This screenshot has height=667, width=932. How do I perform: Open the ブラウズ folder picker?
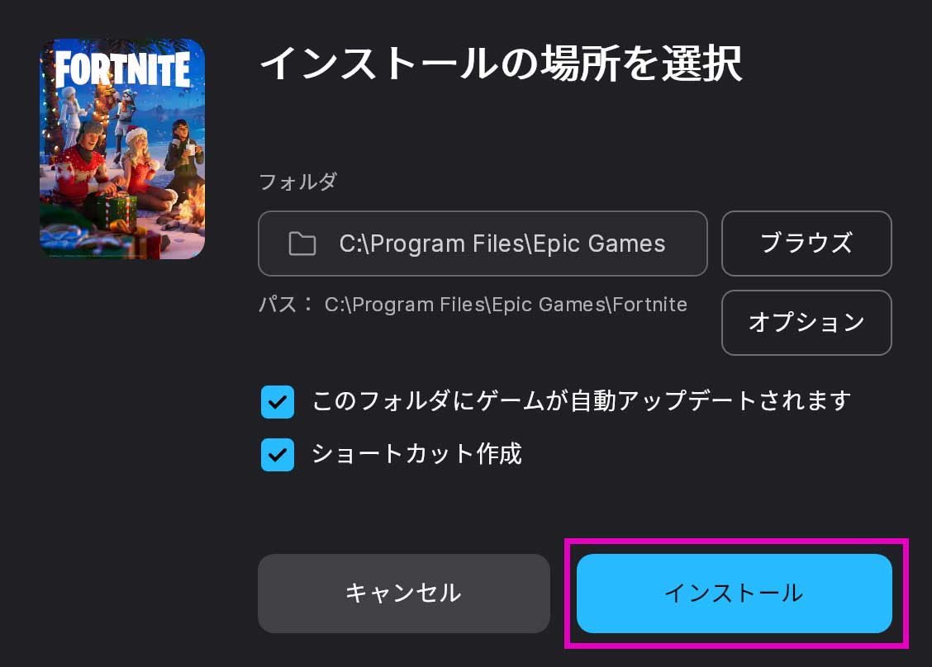(x=806, y=244)
